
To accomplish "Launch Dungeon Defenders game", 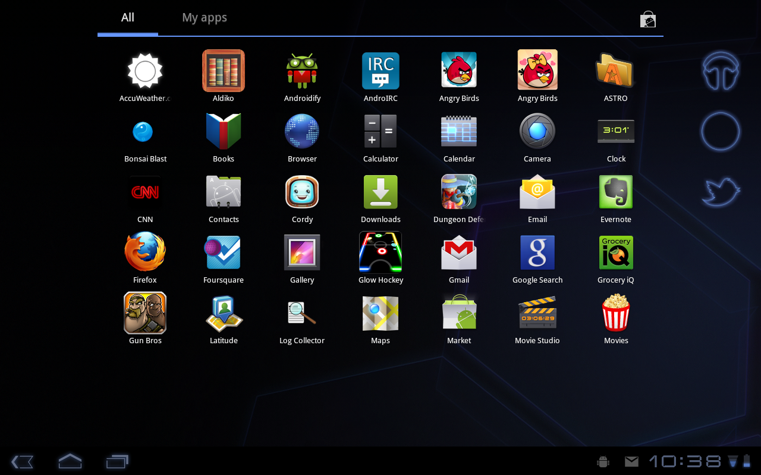I will point(459,192).
